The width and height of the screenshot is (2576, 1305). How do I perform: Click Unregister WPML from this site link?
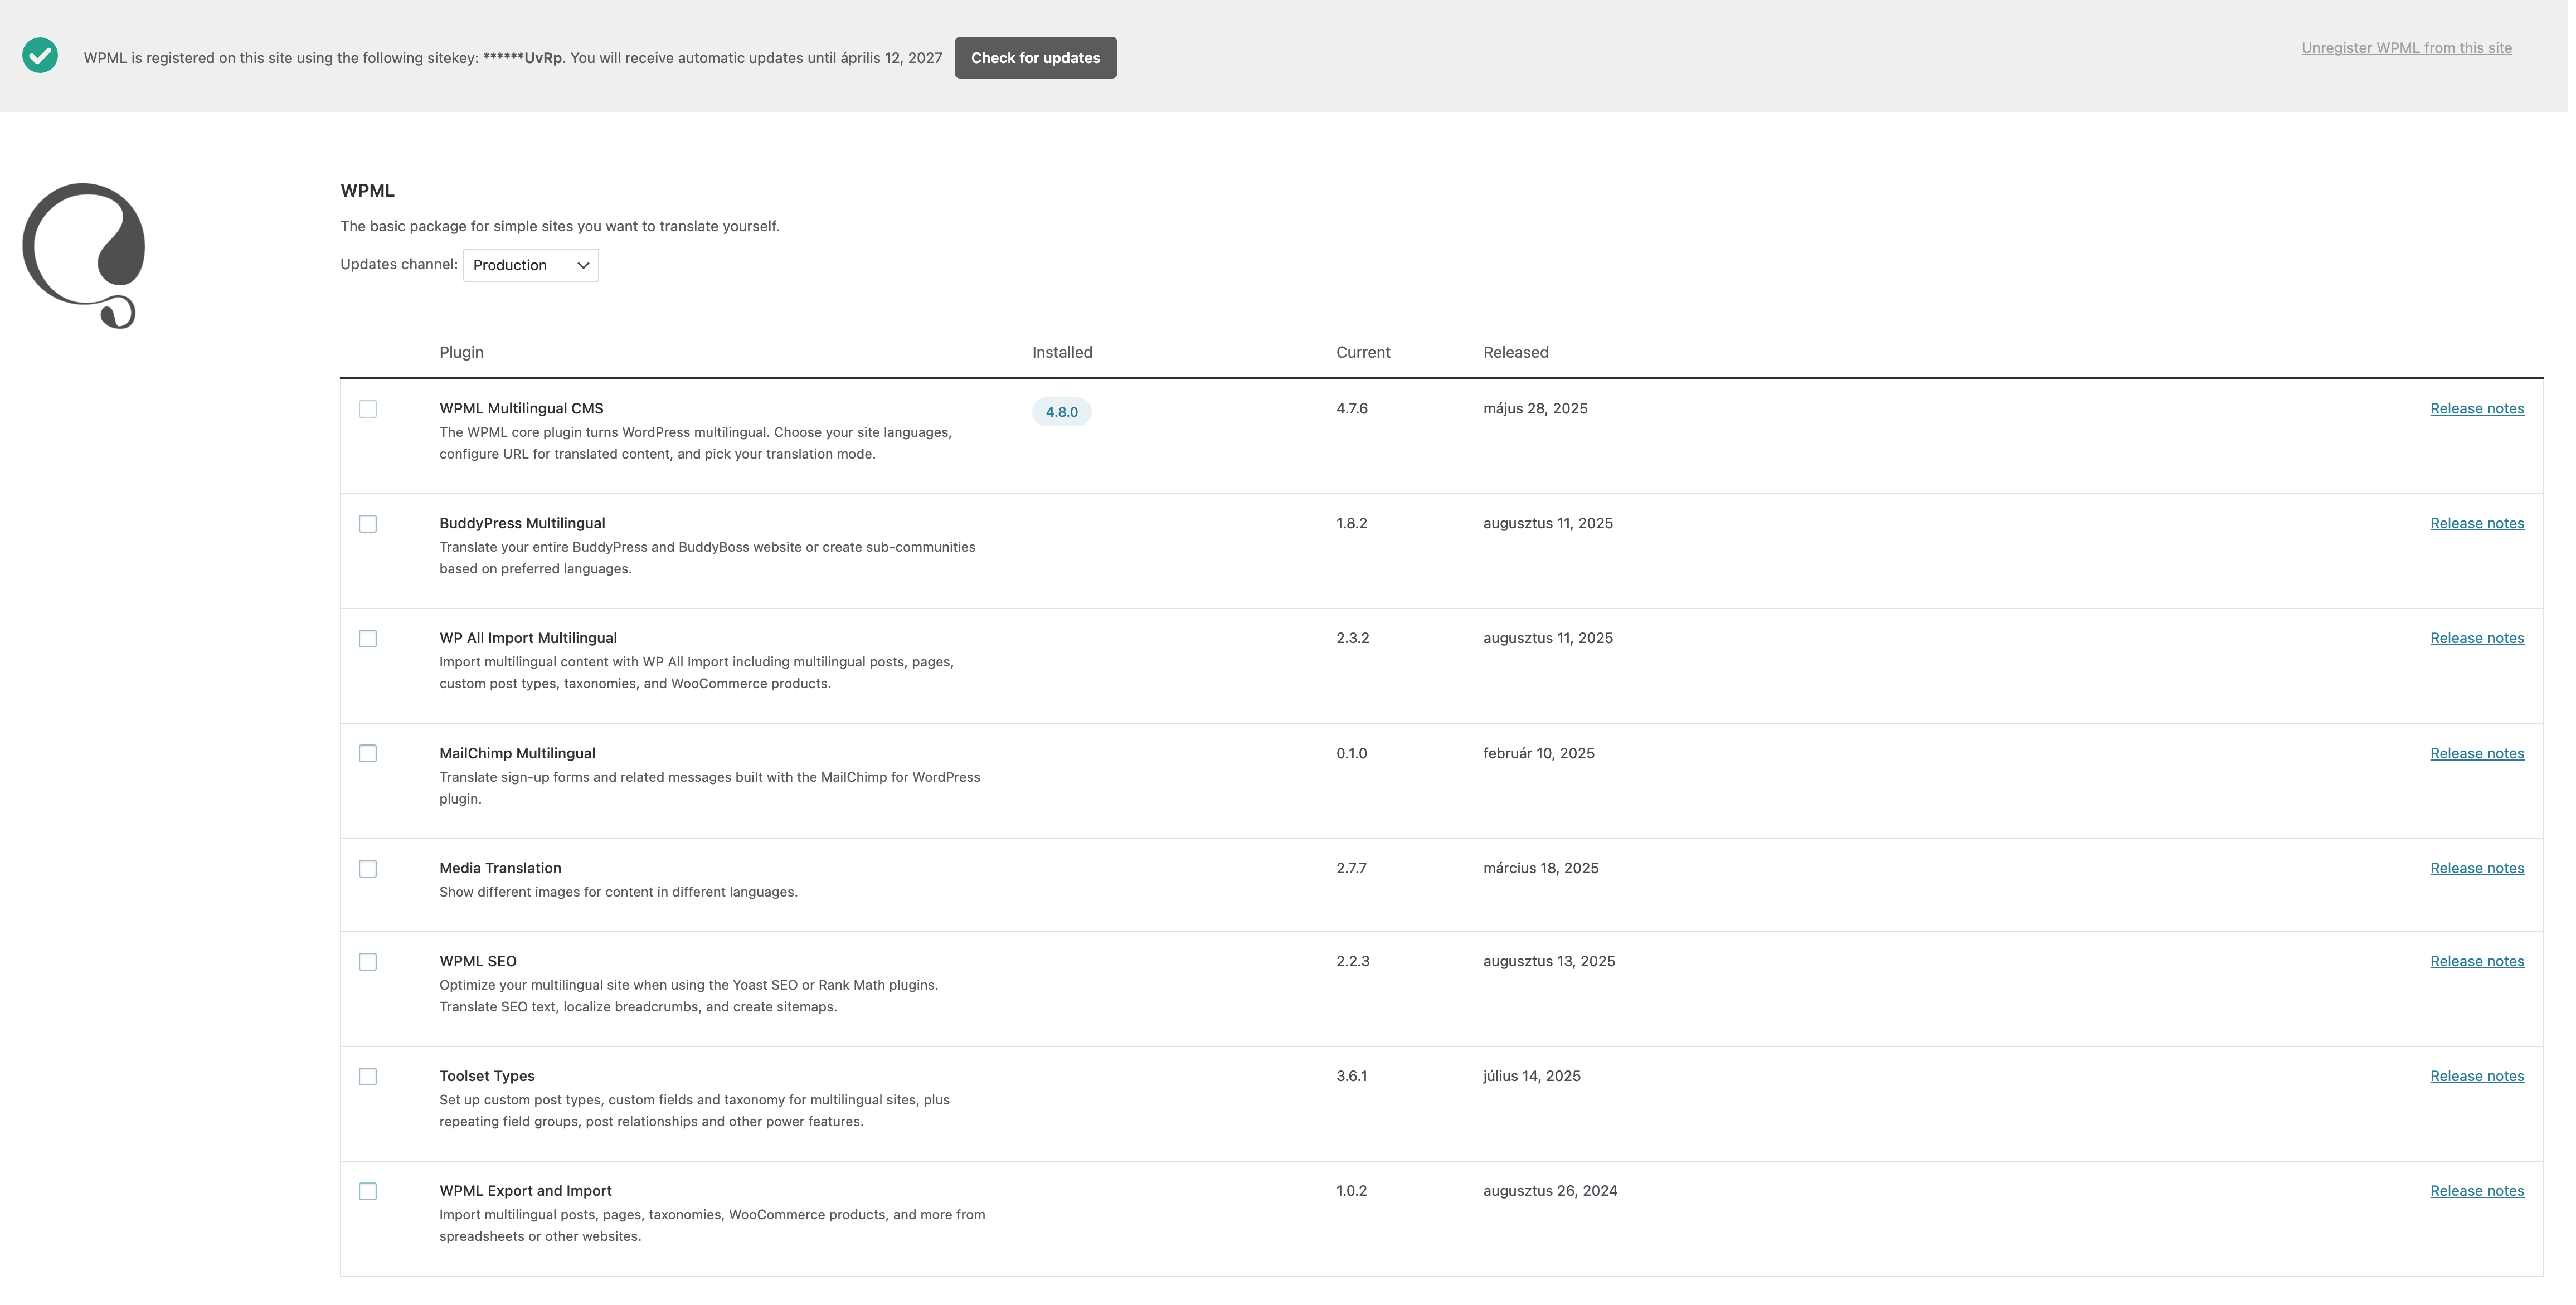(x=2406, y=48)
